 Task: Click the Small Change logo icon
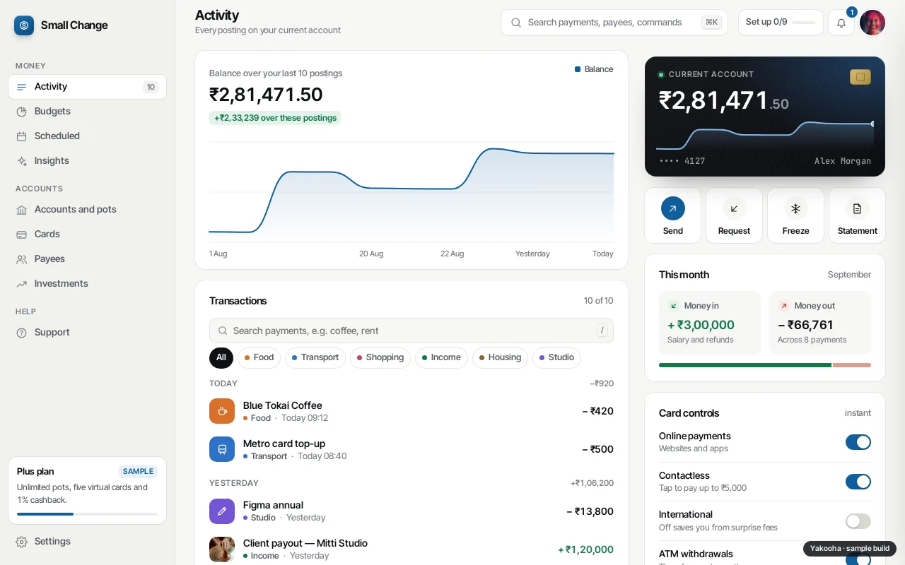point(24,25)
